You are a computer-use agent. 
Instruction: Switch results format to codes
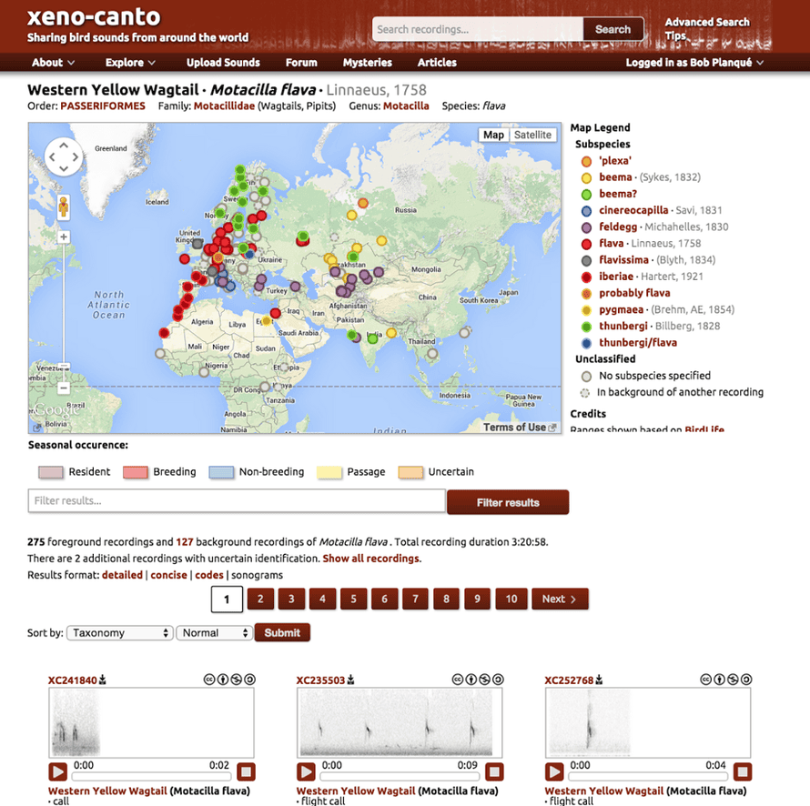[x=209, y=575]
